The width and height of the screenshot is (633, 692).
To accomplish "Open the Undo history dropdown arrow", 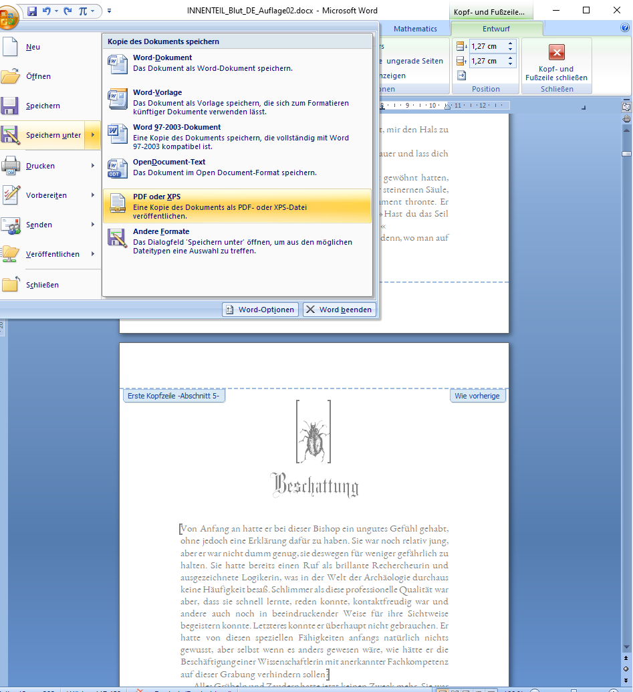I will [56, 11].
